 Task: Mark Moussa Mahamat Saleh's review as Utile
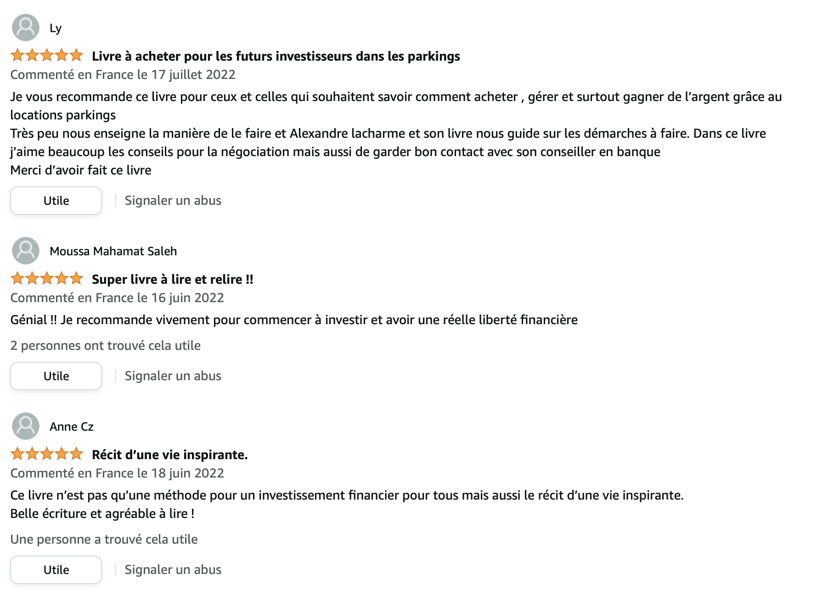[56, 376]
